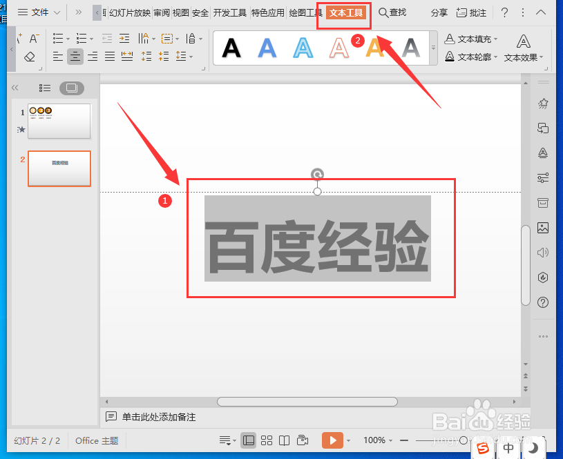Apply black fill text style preset
This screenshot has width=563, height=459.
(x=231, y=48)
